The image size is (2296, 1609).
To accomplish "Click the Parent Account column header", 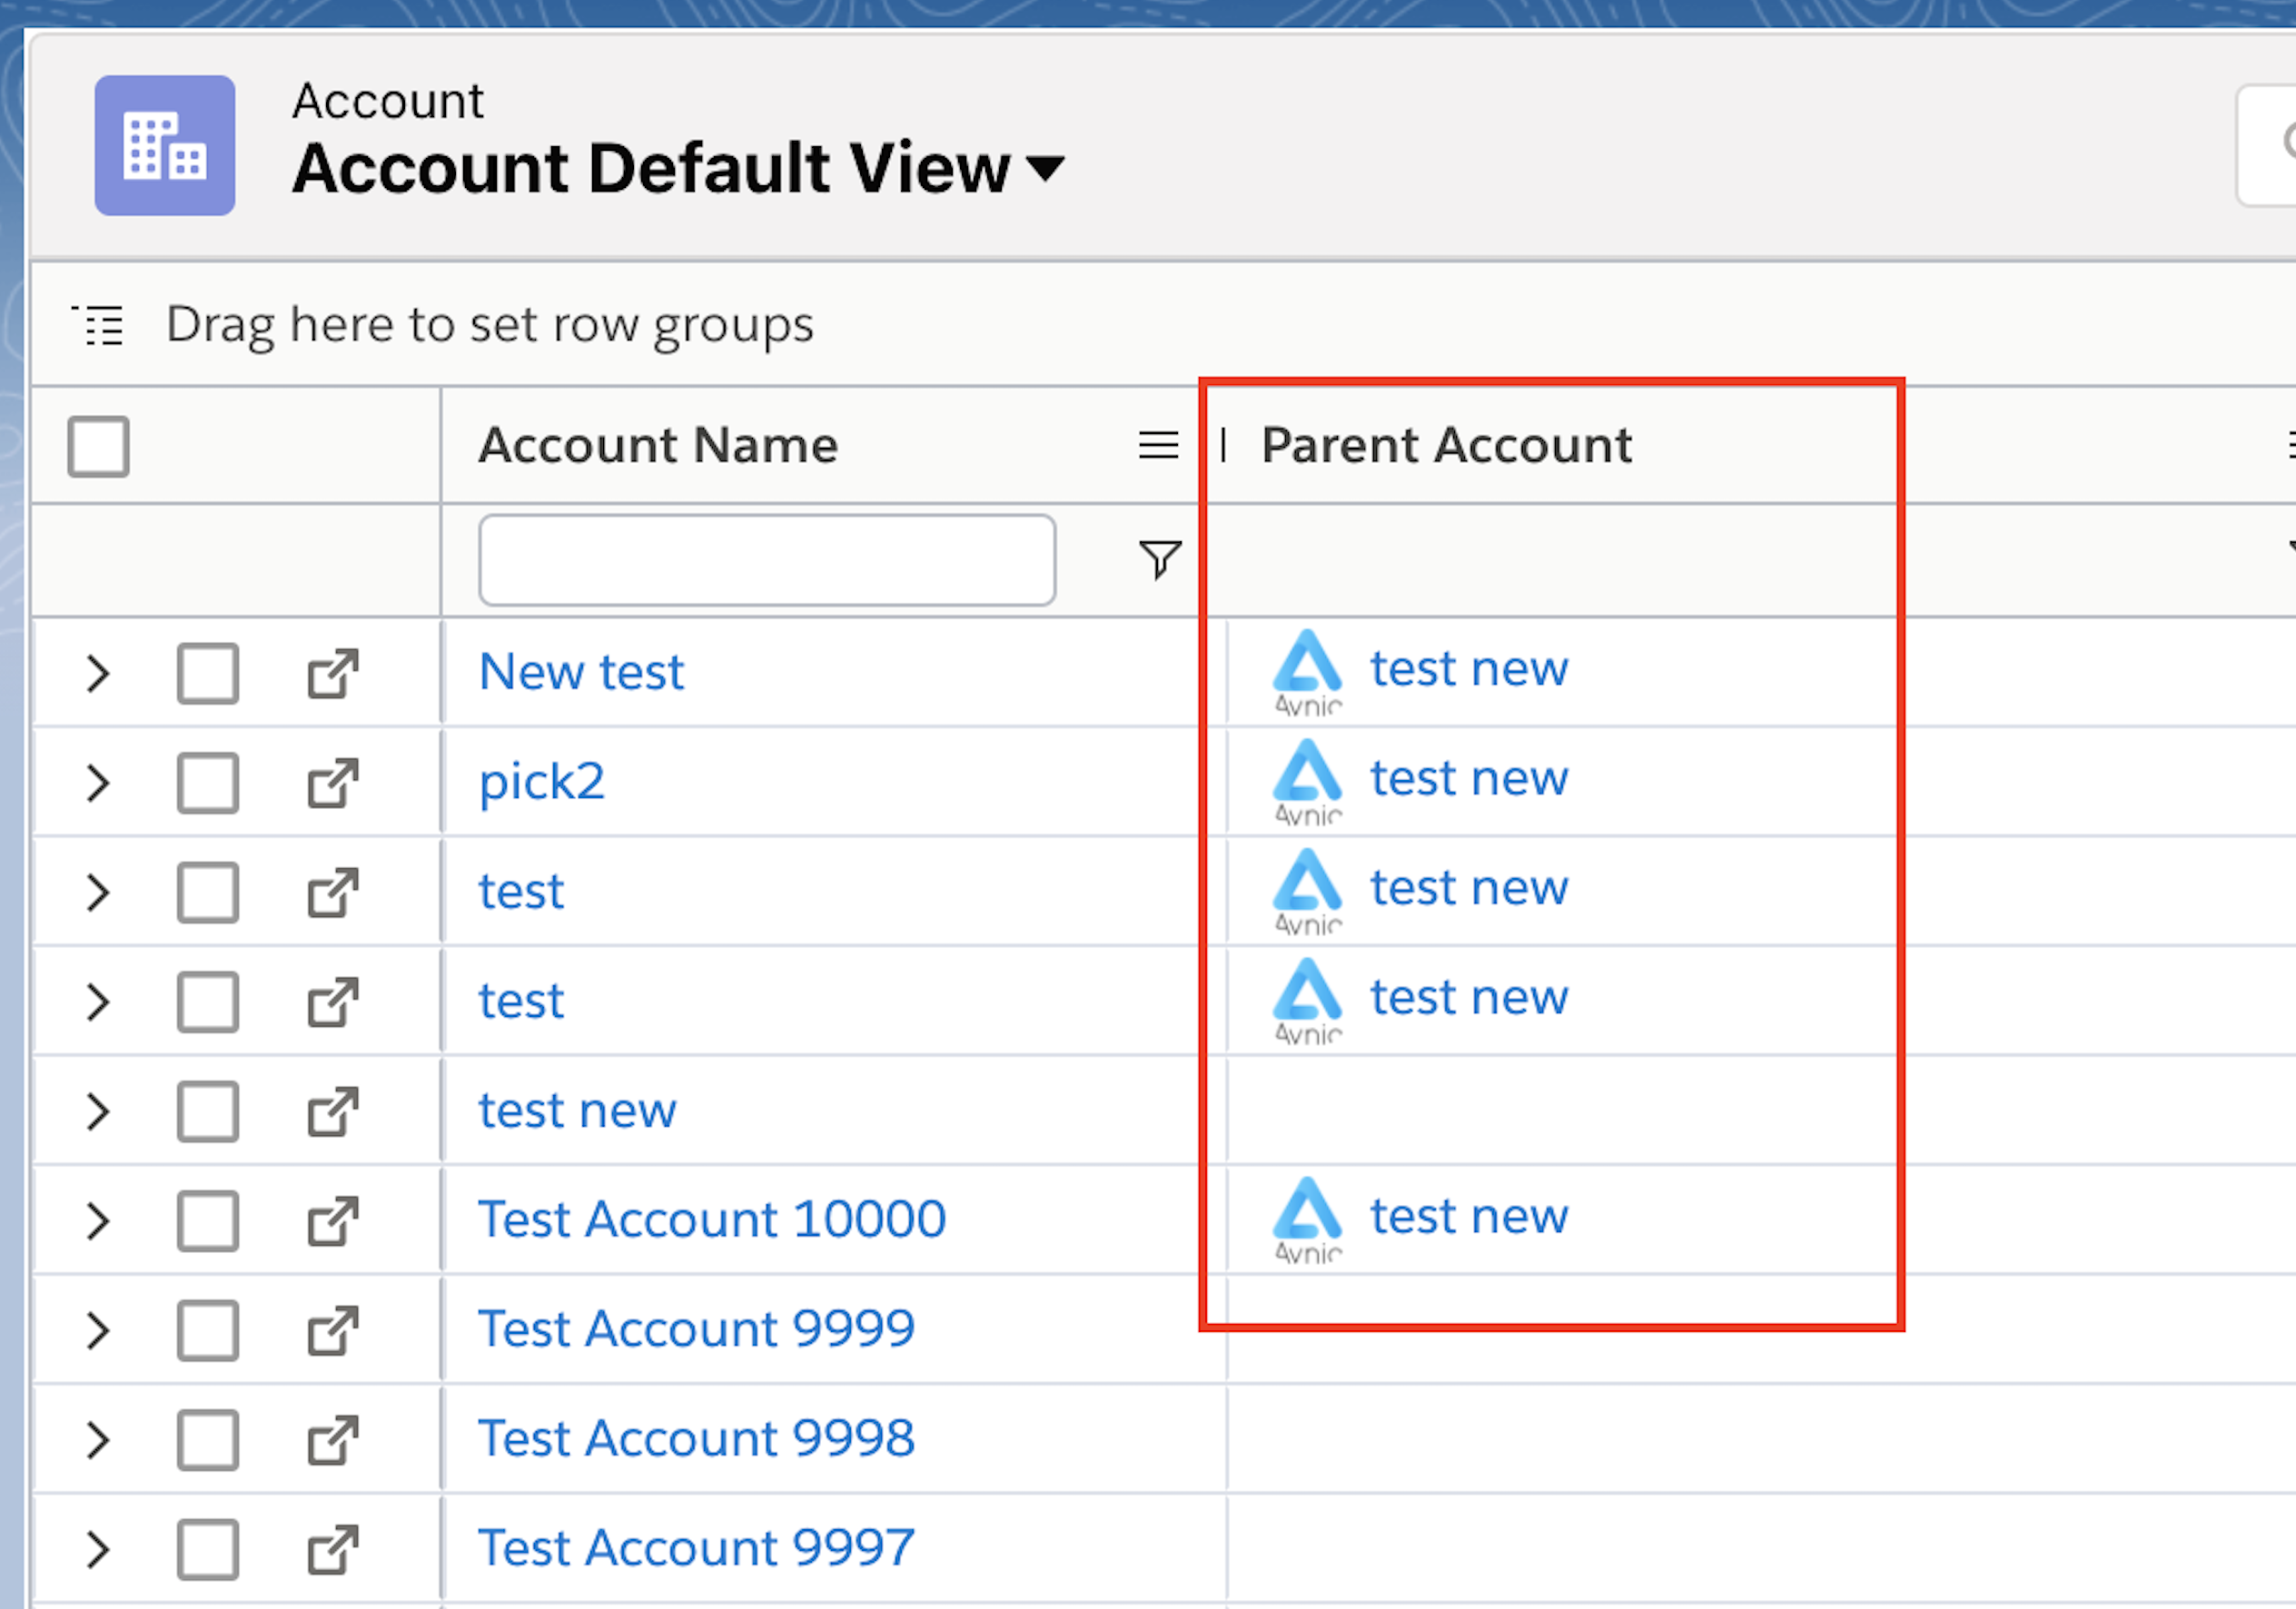I will [x=1446, y=445].
